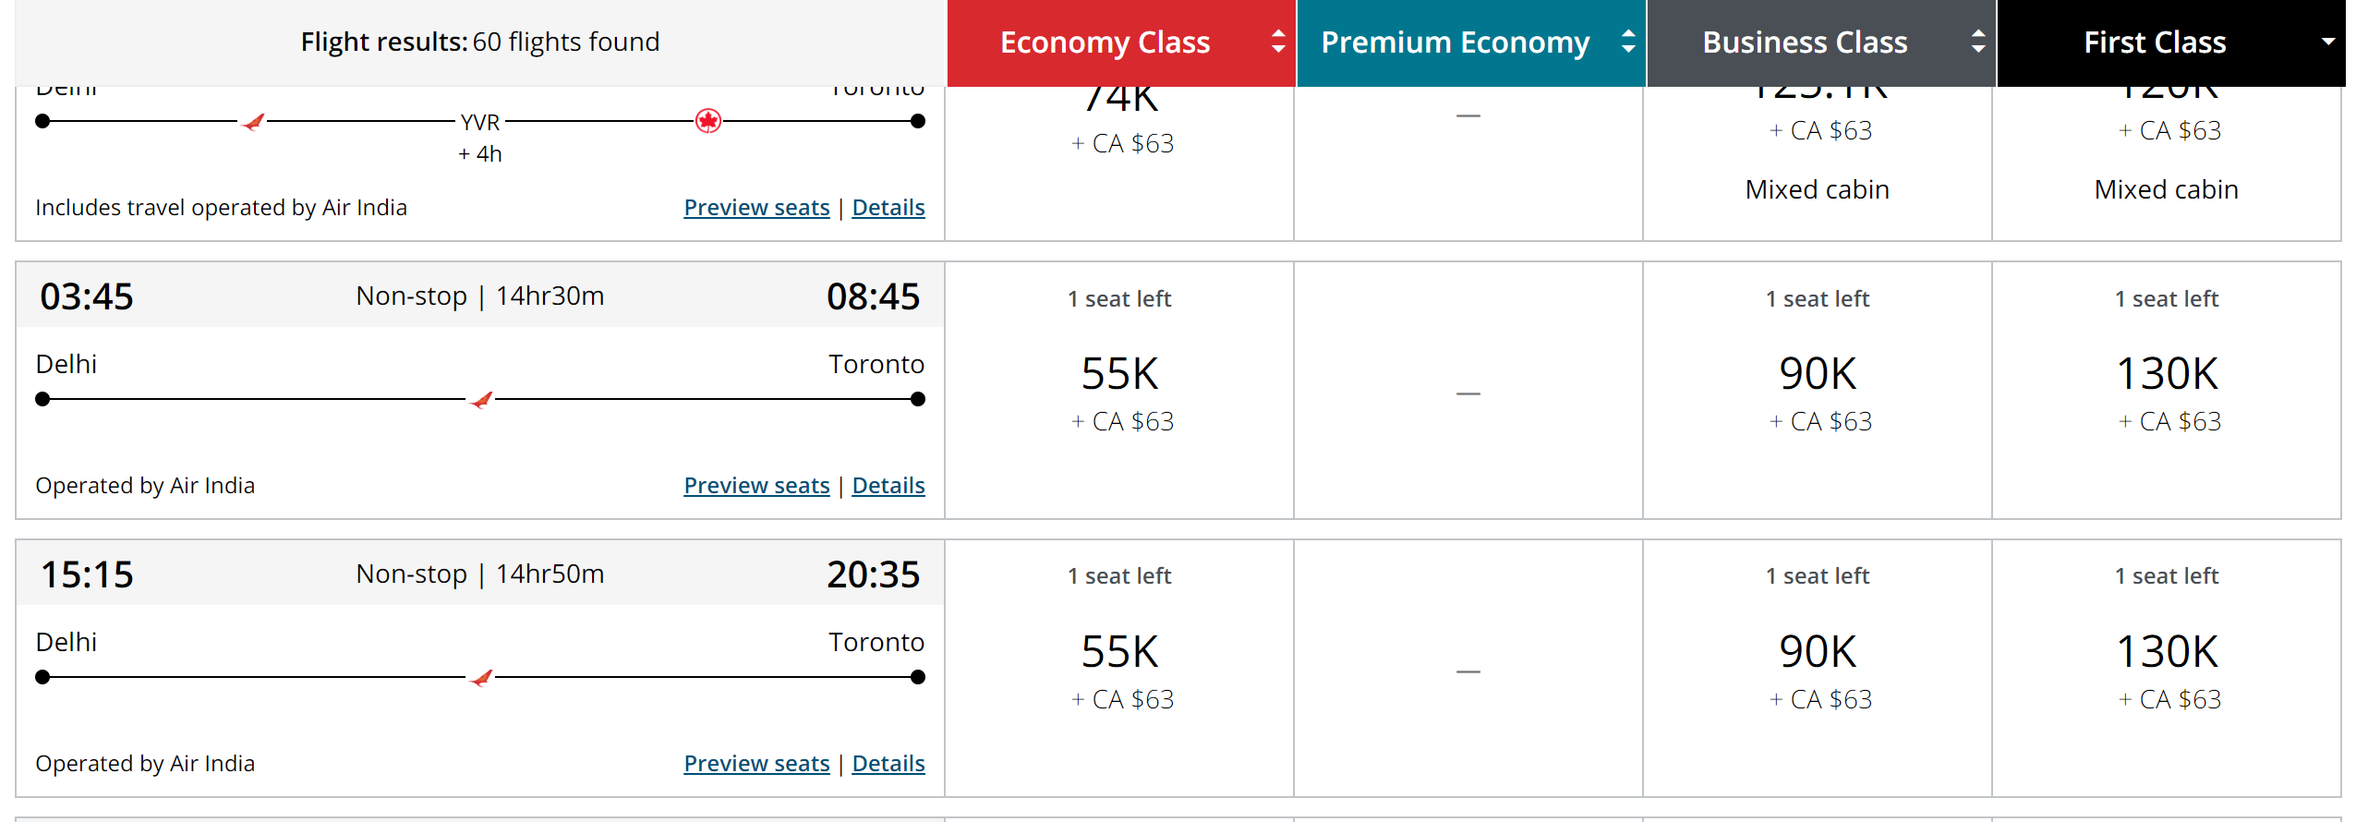Image resolution: width=2368 pixels, height=822 pixels.
Task: Click Air India plane icon on 03:45 flight
Action: (x=481, y=400)
